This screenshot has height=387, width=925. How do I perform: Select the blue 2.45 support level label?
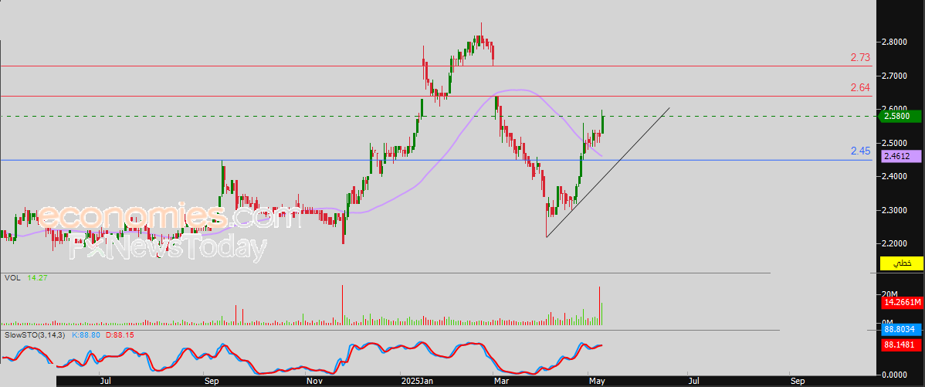[860, 151]
